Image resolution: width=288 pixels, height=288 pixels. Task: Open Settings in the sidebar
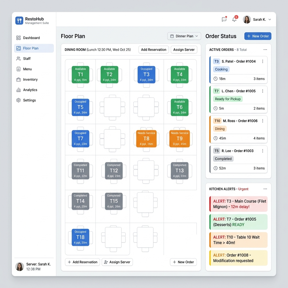pyautogui.click(x=34, y=100)
